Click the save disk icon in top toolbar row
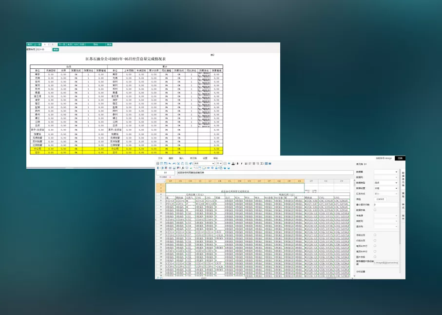 [x=166, y=163]
